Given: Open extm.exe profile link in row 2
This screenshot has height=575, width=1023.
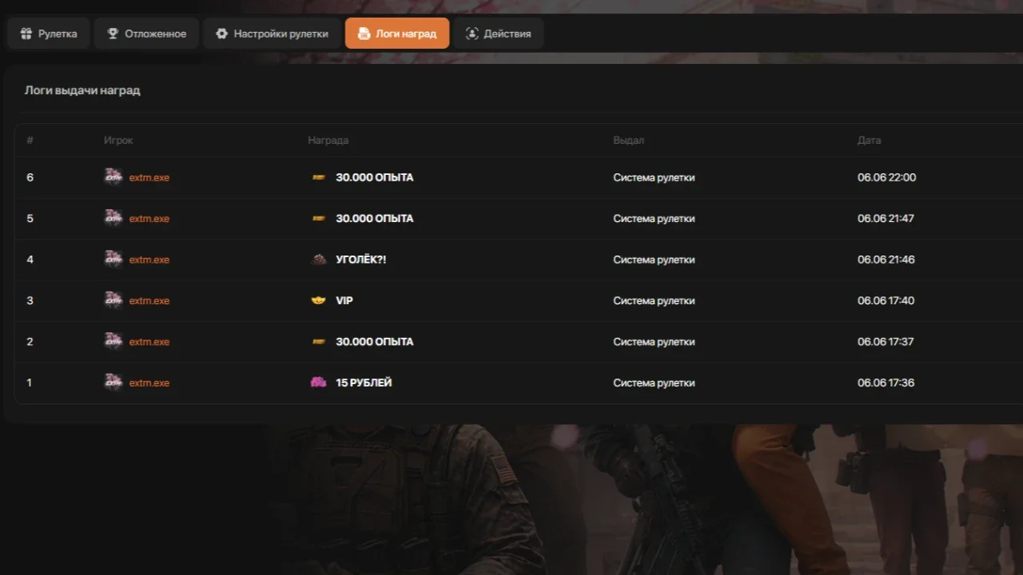Looking at the screenshot, I should click(x=149, y=341).
